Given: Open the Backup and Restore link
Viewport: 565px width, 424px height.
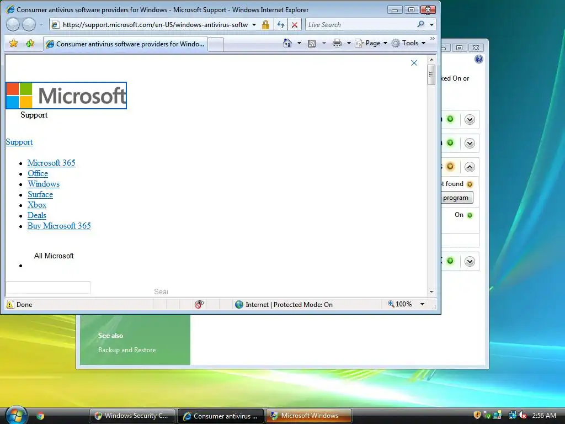Looking at the screenshot, I should [x=127, y=350].
